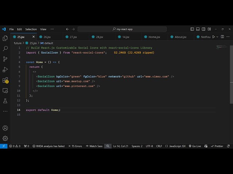Image resolution: width=233 pixels, height=174 pixels.
Task: Click the Prettier status bar button
Action: pos(217,146)
